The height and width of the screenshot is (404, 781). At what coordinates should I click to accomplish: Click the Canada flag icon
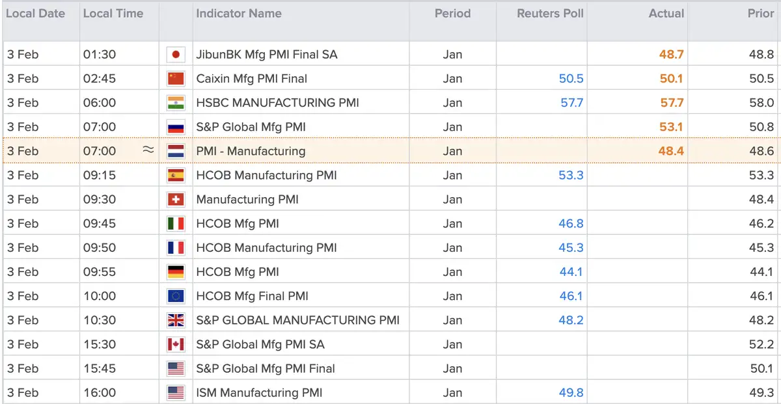(x=176, y=344)
